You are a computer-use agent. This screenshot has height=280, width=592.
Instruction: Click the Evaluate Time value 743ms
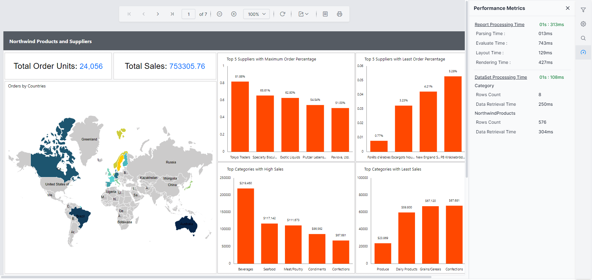(x=545, y=43)
